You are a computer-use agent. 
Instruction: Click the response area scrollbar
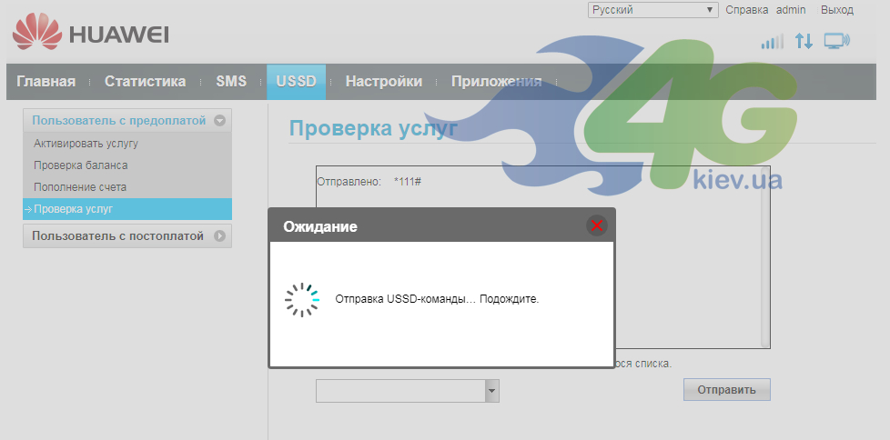(x=765, y=257)
